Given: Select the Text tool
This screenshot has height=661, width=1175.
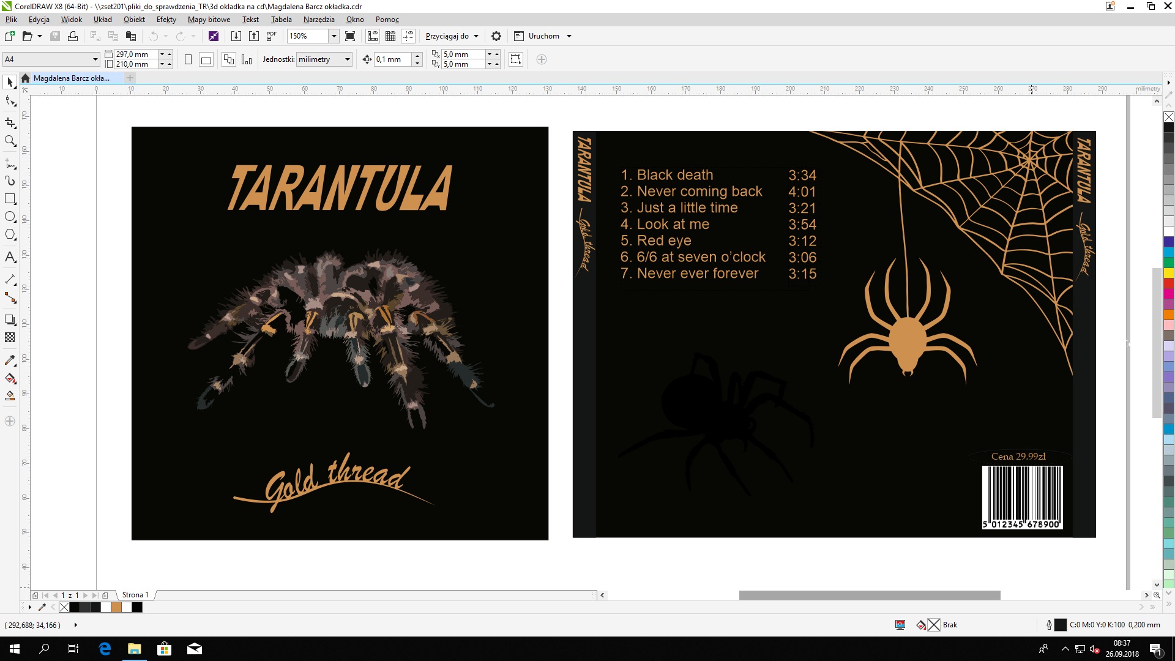Looking at the screenshot, I should pos(10,257).
